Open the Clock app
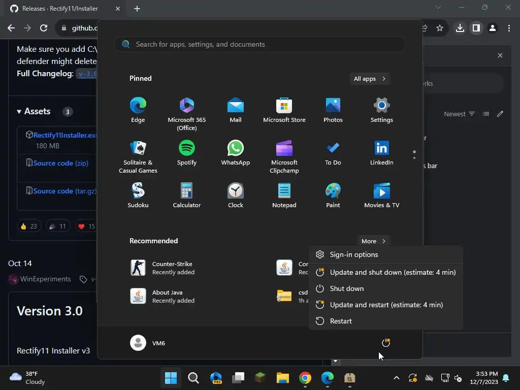This screenshot has width=520, height=390. [x=236, y=196]
